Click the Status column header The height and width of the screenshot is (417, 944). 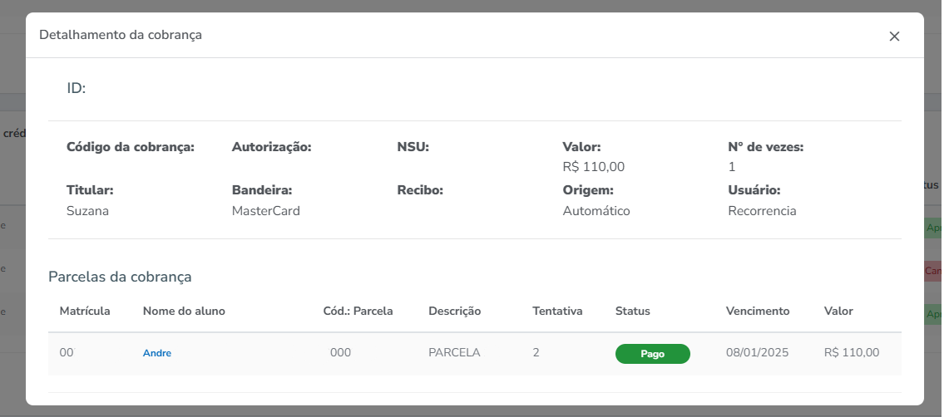click(632, 311)
